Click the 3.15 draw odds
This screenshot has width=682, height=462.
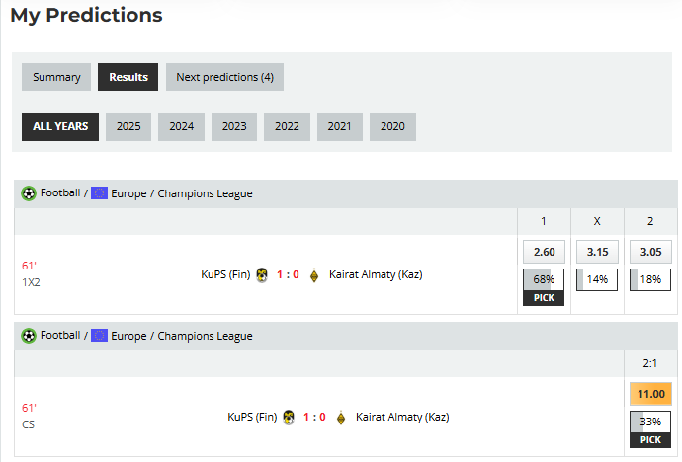coord(597,252)
